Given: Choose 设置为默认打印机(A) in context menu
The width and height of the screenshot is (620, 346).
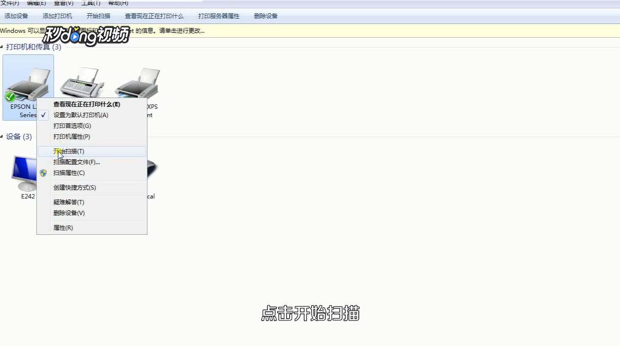Looking at the screenshot, I should 92,115.
